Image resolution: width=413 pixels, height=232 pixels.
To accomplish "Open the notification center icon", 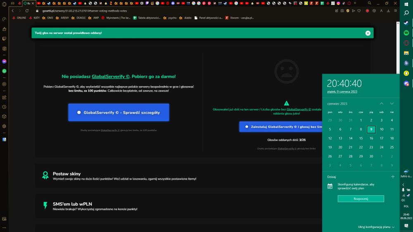I will click(x=406, y=226).
